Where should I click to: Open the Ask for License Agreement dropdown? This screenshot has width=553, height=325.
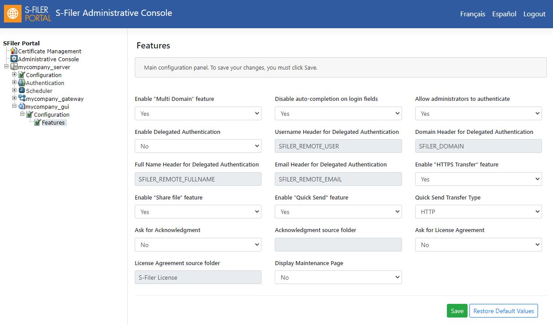tap(479, 245)
